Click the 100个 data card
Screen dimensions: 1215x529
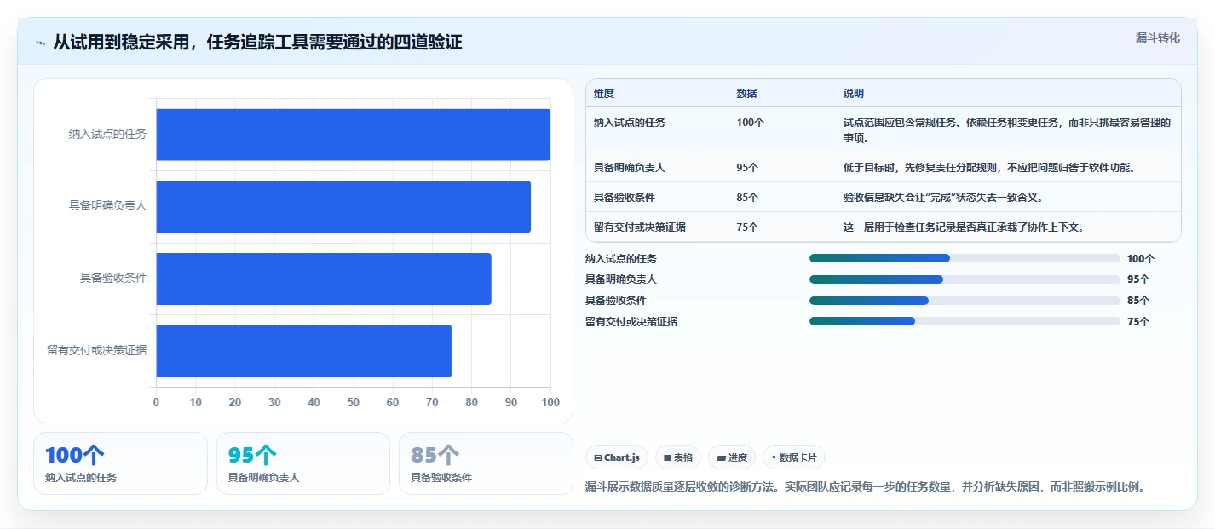pyautogui.click(x=120, y=463)
